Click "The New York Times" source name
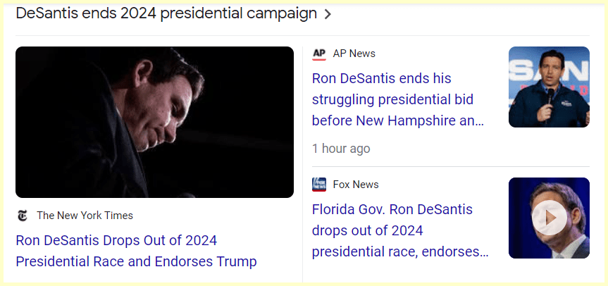The image size is (608, 286). [x=85, y=216]
